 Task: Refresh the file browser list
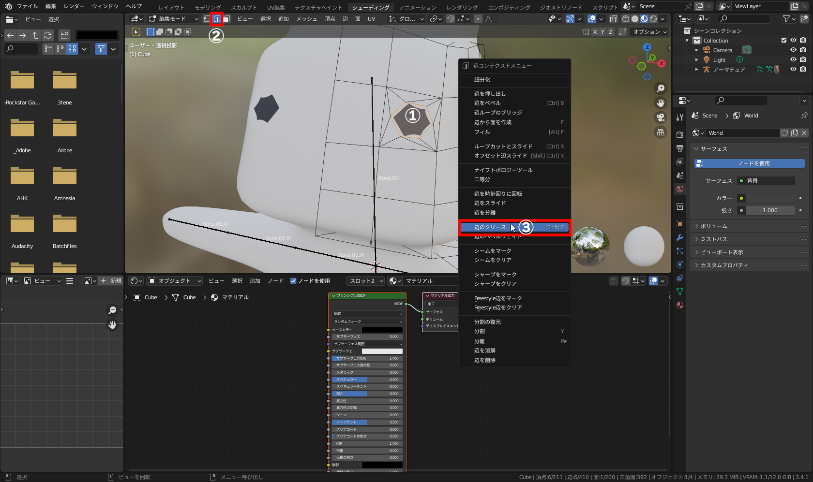(48, 35)
